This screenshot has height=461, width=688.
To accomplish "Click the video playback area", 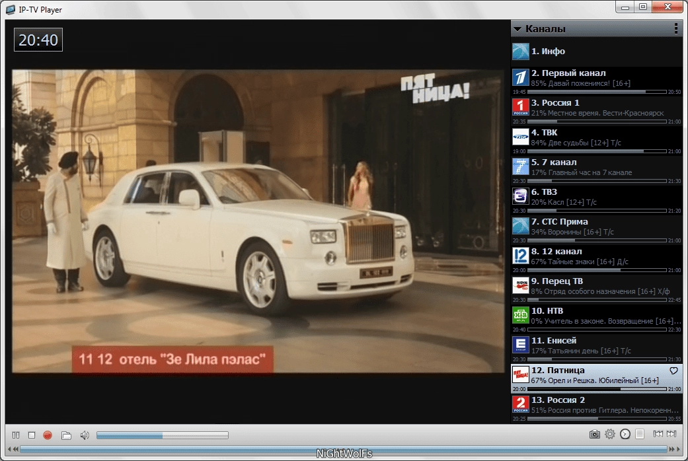I will click(258, 221).
